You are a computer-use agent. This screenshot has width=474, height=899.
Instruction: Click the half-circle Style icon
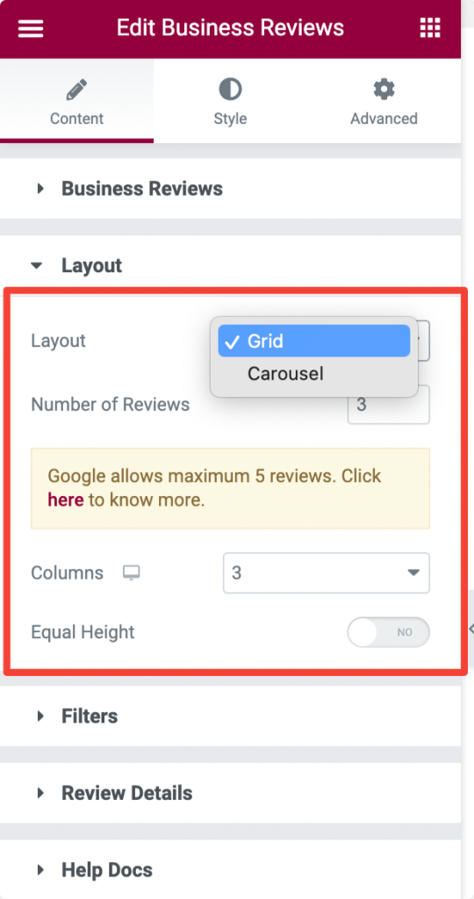point(230,90)
